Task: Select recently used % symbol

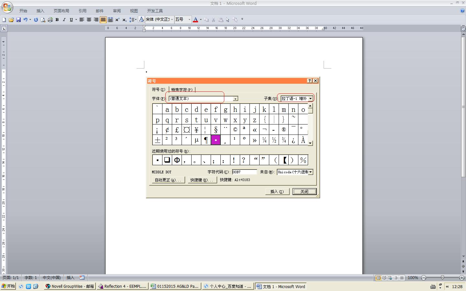Action: pos(303,160)
